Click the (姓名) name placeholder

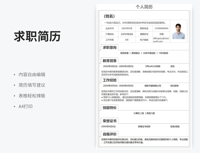[109, 16]
